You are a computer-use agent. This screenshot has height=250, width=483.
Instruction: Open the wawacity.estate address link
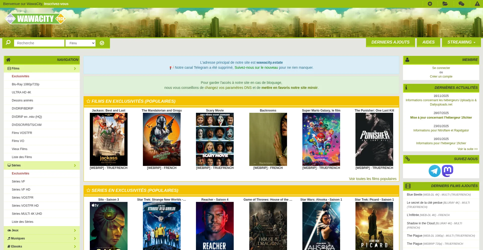269,62
